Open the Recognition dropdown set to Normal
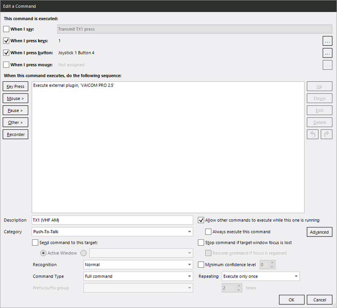Image resolution: width=337 pixels, height=308 pixels. [x=138, y=265]
